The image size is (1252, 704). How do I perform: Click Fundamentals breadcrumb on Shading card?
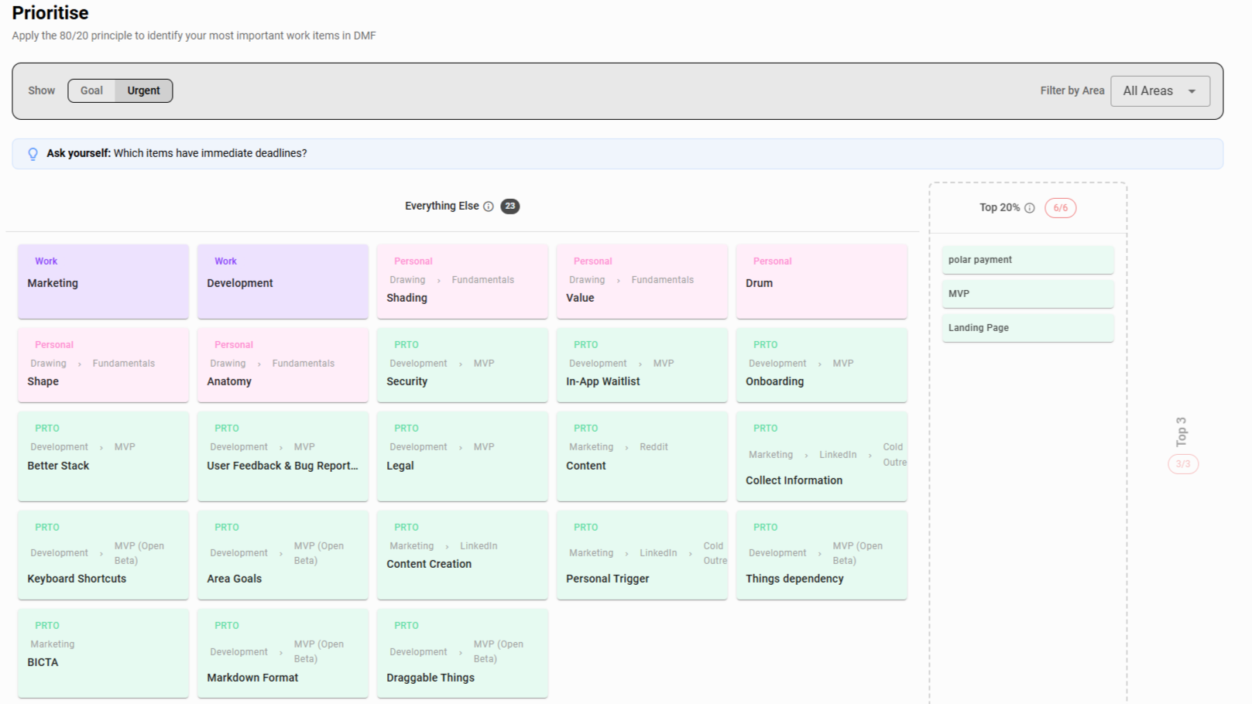483,280
